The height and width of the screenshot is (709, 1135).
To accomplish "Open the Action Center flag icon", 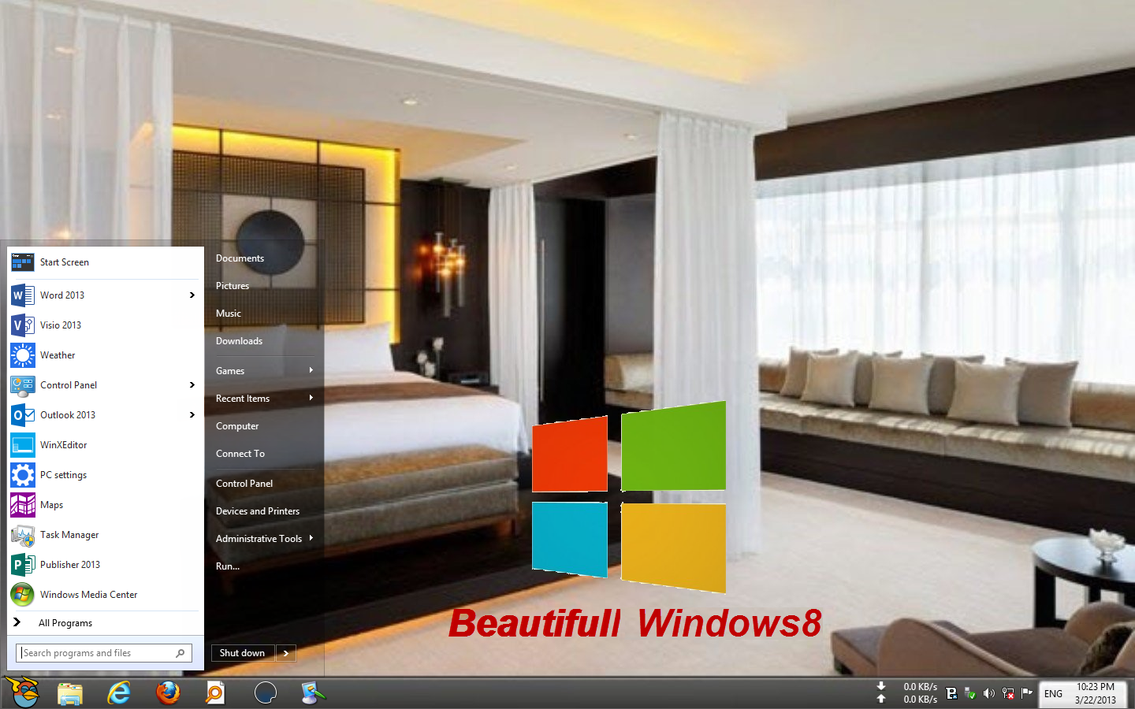I will 1026,693.
